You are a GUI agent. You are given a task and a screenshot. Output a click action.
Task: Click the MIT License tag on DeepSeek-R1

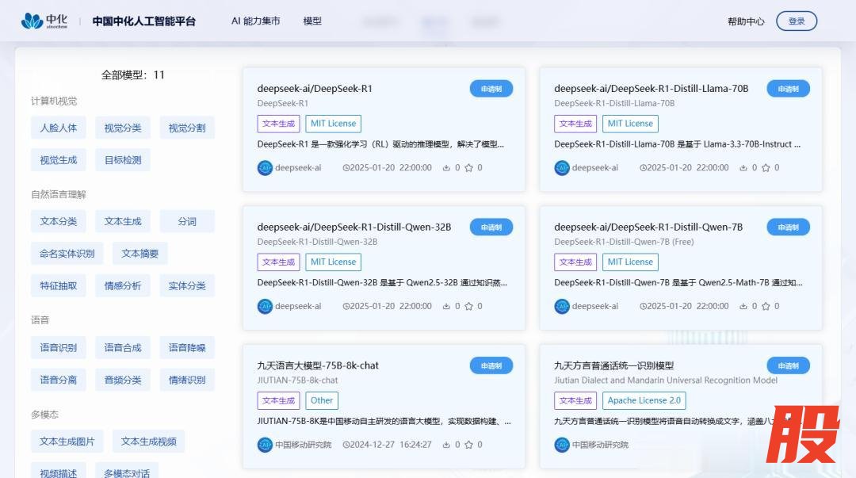[x=333, y=124]
